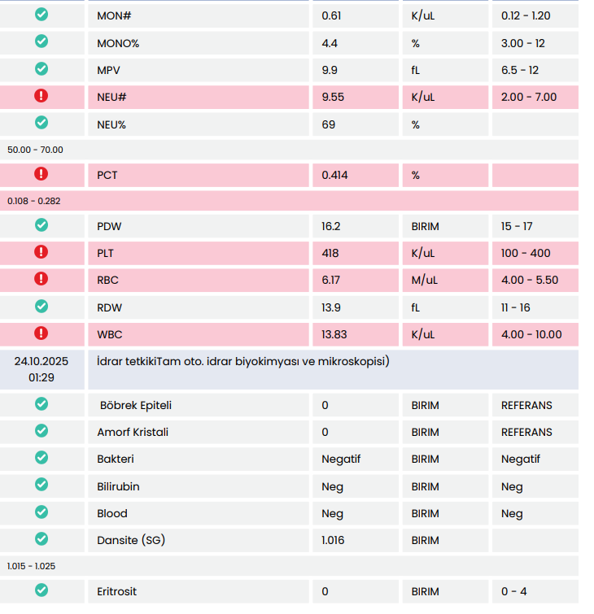Click the normal-status icon for Bilirubin

(x=41, y=486)
